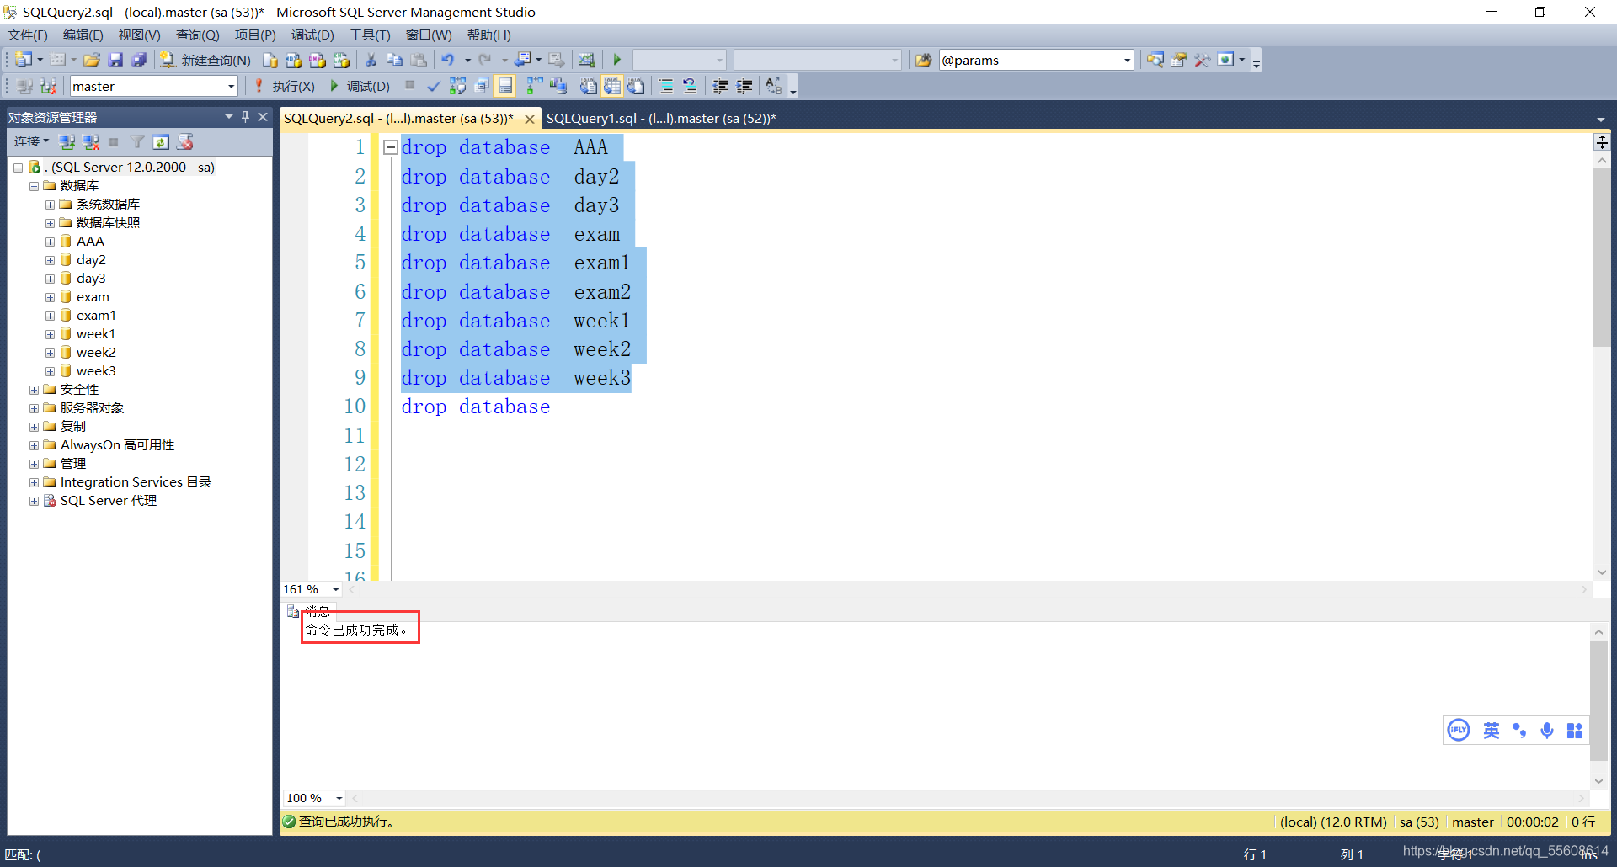Collapse the code outline at line 1
1617x867 pixels.
click(390, 147)
